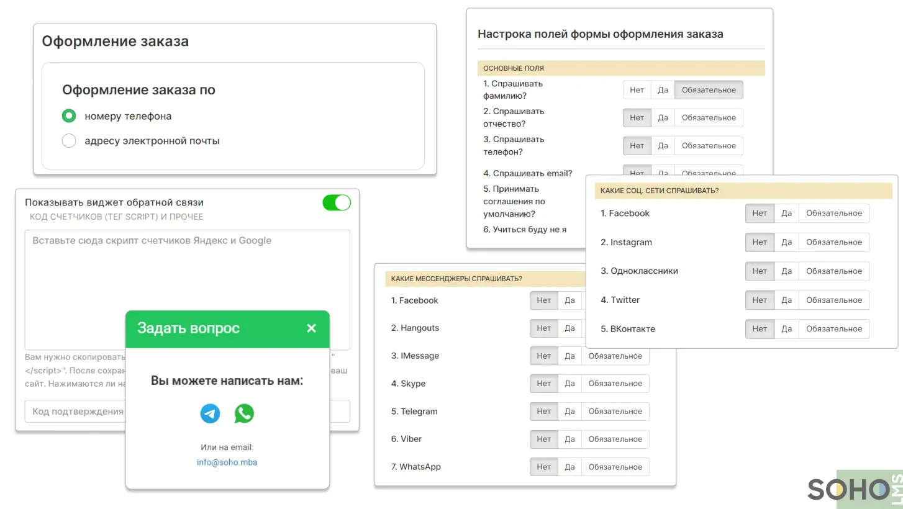
Task: Set IMessage to Нет
Action: tap(544, 356)
